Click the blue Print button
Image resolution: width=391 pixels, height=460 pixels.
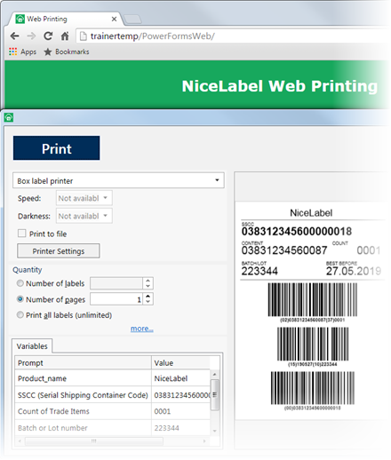click(56, 148)
